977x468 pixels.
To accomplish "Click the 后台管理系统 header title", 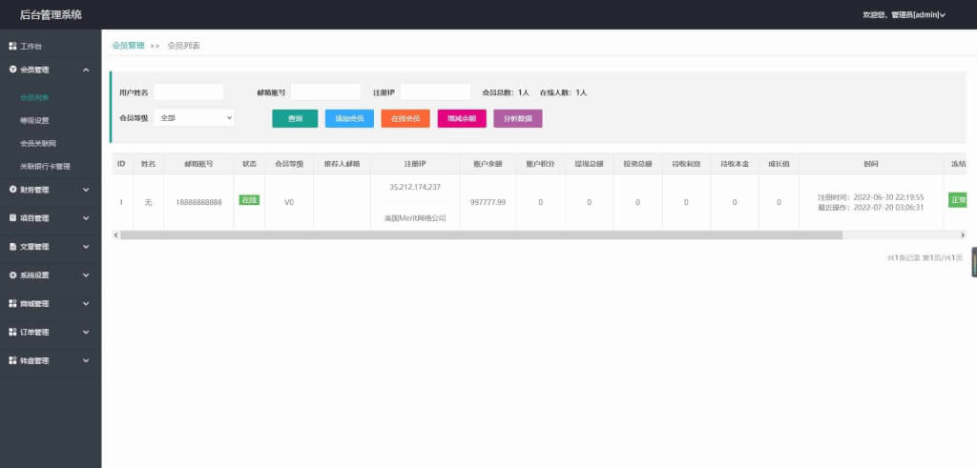I will tap(51, 14).
